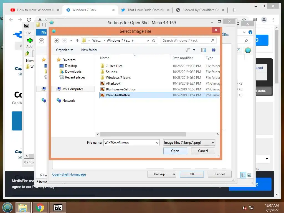Click the File name text field

click(130, 143)
